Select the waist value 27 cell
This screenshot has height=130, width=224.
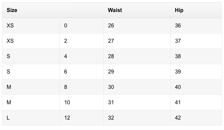(x=137, y=41)
